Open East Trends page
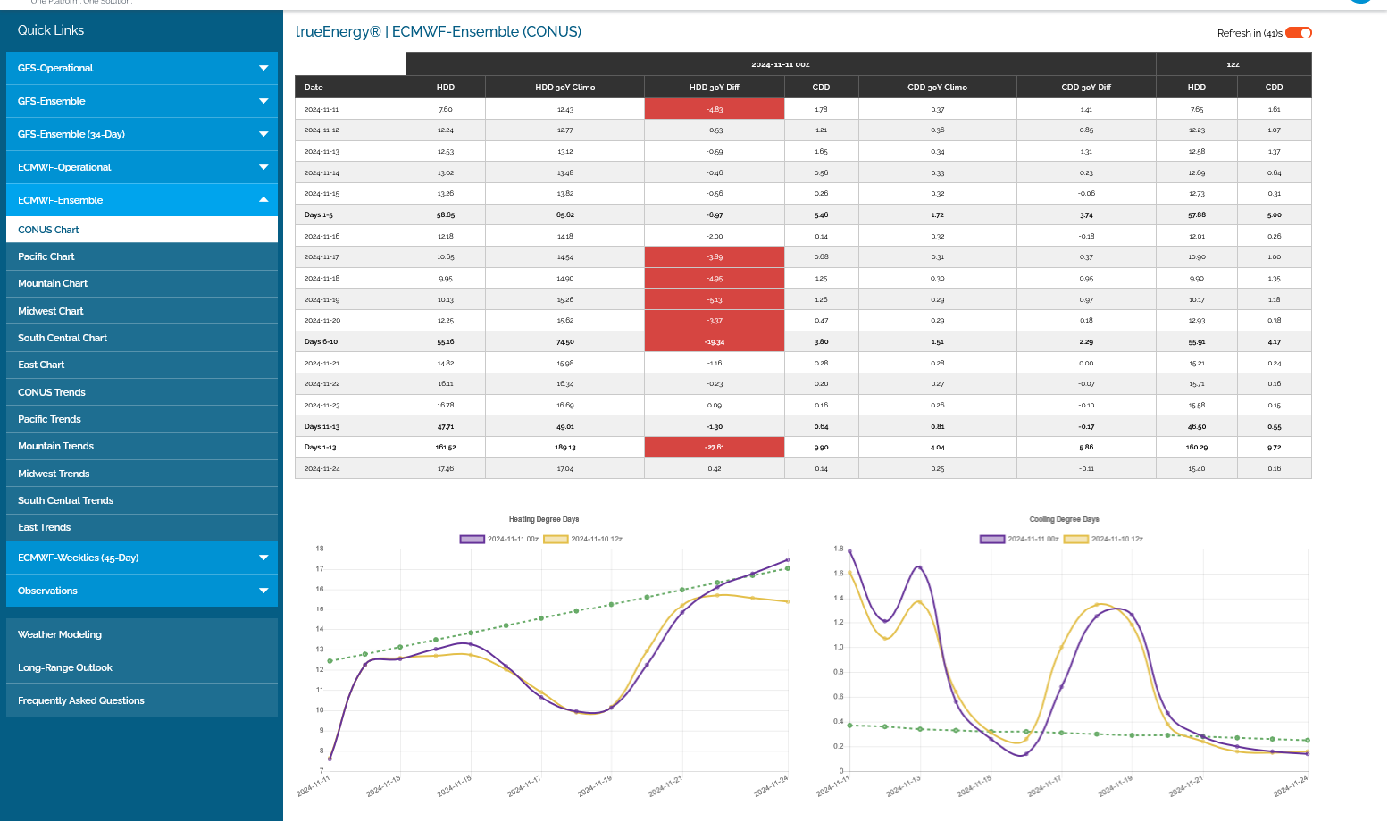The width and height of the screenshot is (1388, 822). (x=142, y=527)
